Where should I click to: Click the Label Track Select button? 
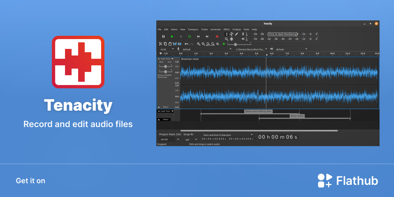(166, 120)
